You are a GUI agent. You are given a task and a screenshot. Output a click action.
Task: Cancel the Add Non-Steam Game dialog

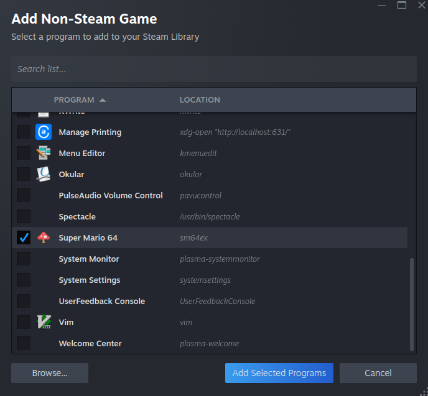(x=378, y=373)
